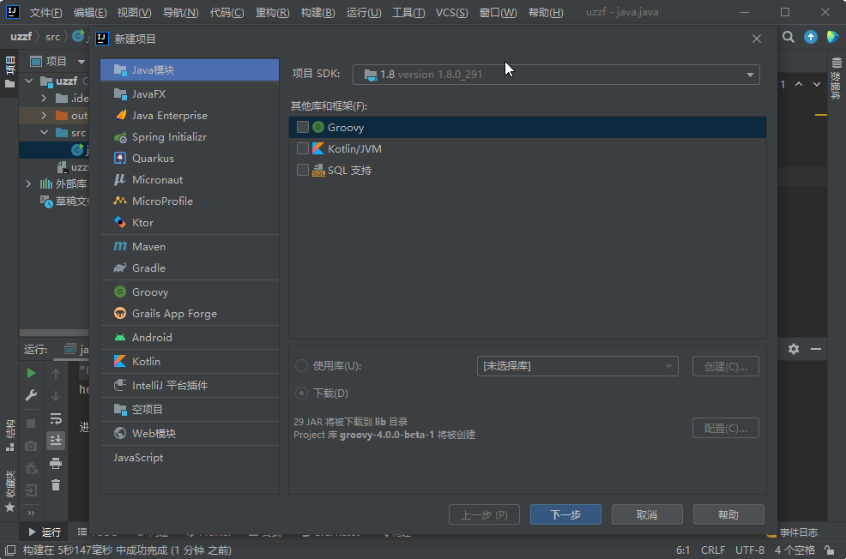Click the print icon in the Run panel

click(56, 463)
